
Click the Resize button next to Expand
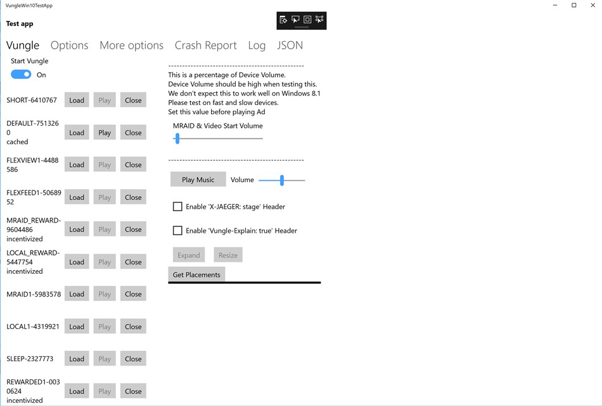228,255
